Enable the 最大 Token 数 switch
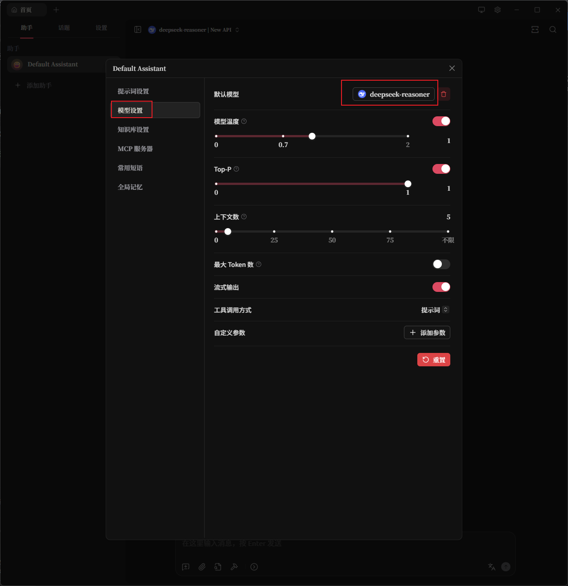This screenshot has height=586, width=568. [x=441, y=264]
